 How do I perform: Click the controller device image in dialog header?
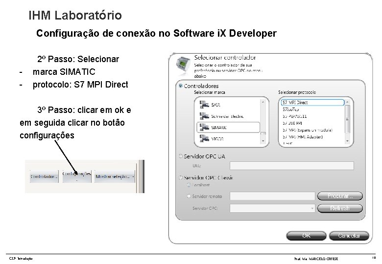click(x=183, y=64)
